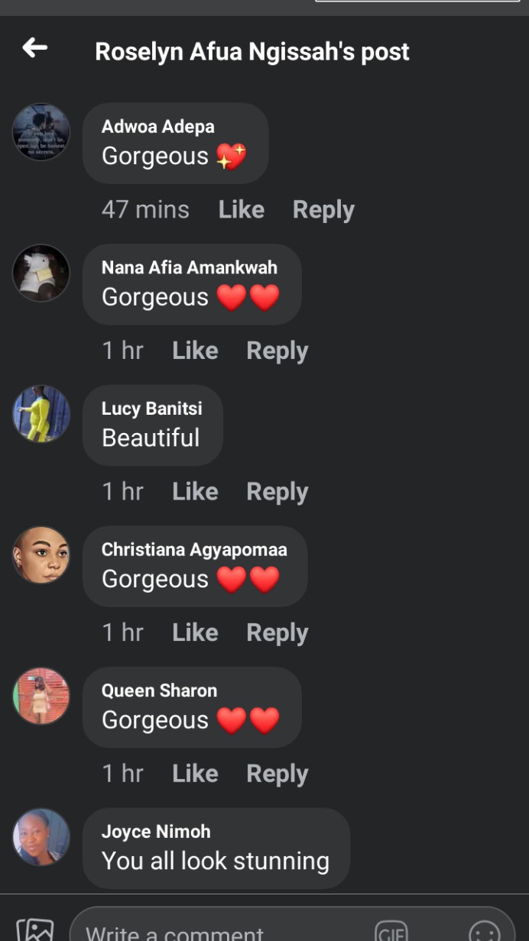
Task: Open the emoji smiley picker
Action: click(x=484, y=932)
